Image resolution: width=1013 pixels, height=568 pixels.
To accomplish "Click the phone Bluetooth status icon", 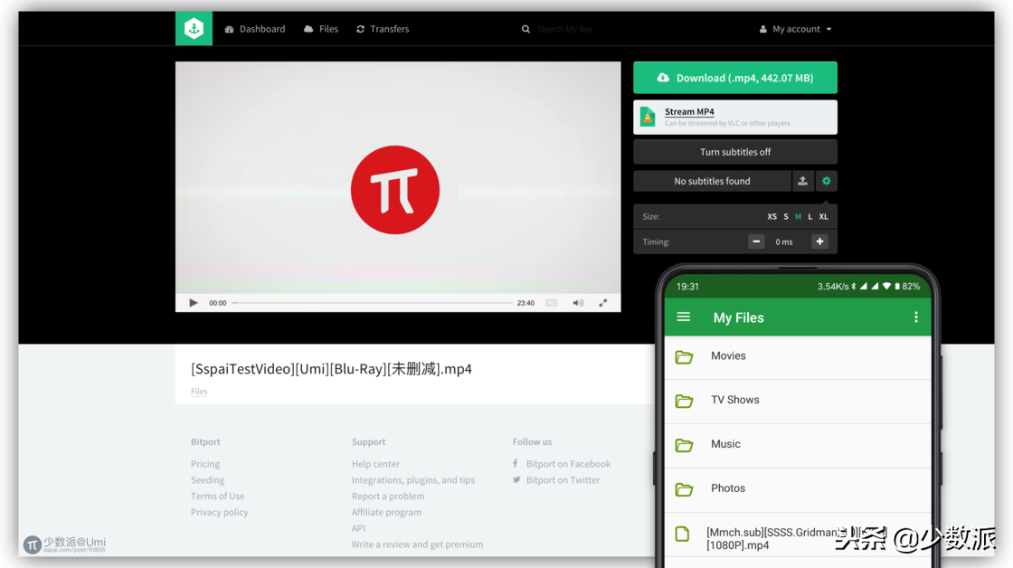I will [x=854, y=287].
